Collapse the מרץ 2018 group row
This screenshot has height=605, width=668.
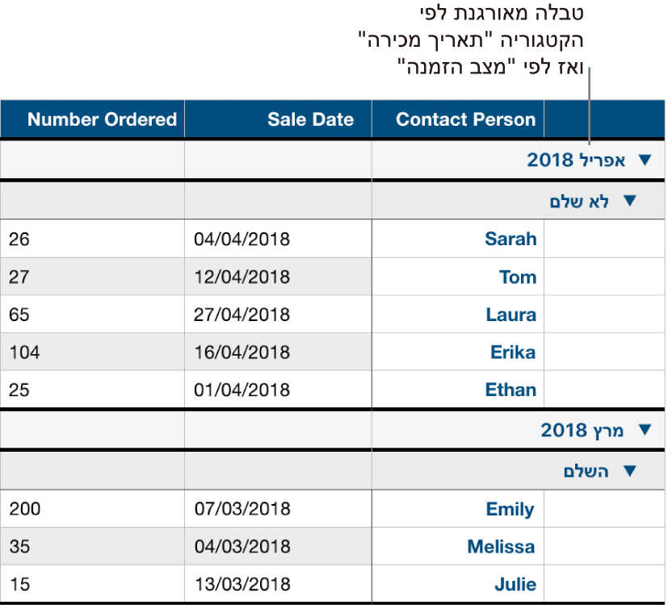[645, 430]
